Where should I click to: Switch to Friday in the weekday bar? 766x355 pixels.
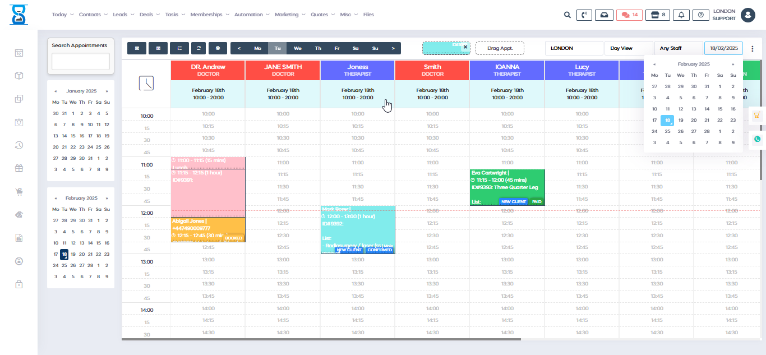[x=337, y=48]
